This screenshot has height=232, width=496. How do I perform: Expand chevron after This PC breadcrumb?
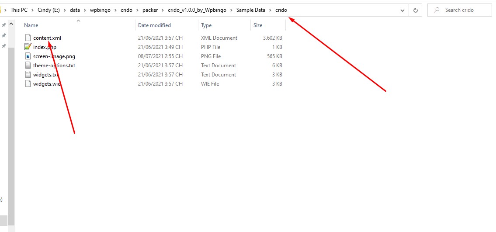pos(31,10)
